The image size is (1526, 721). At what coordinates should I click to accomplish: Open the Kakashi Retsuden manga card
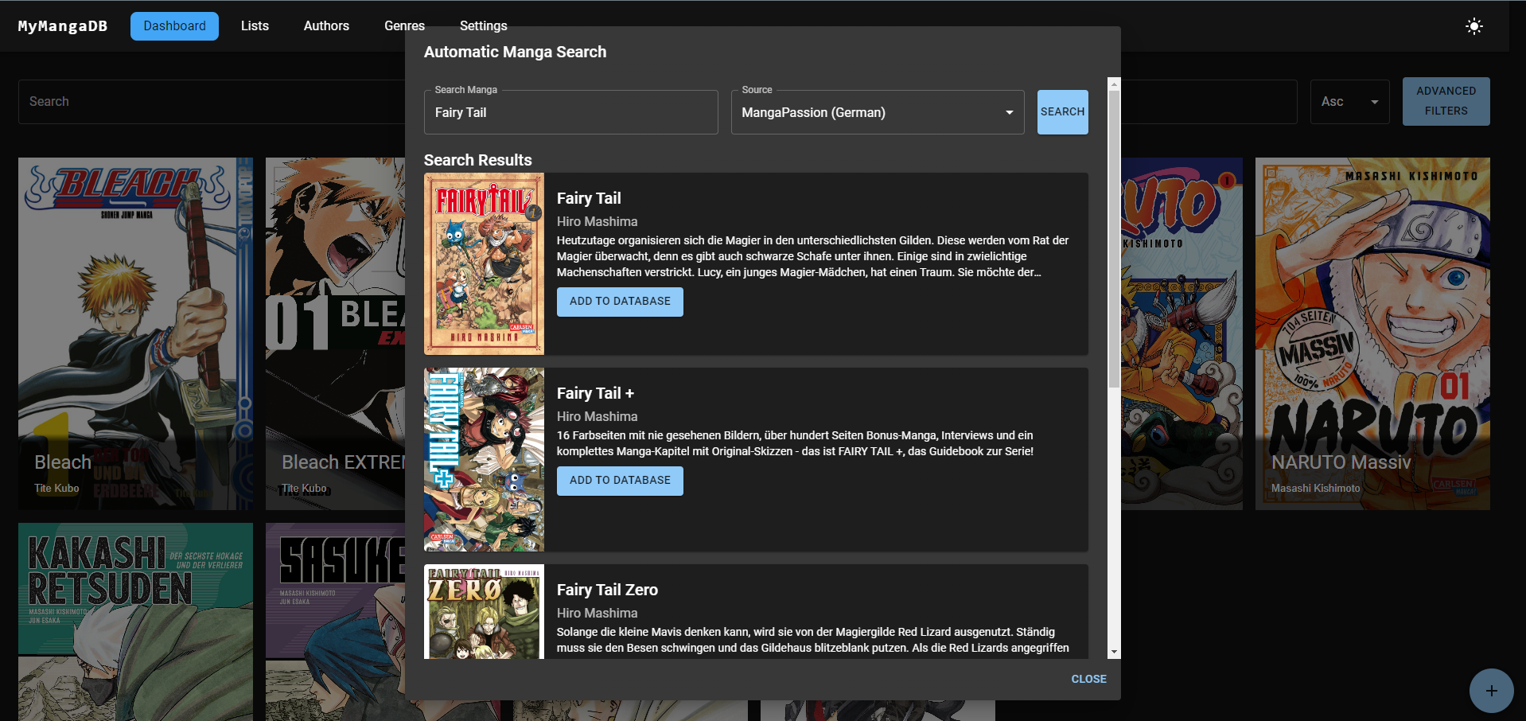click(x=135, y=622)
